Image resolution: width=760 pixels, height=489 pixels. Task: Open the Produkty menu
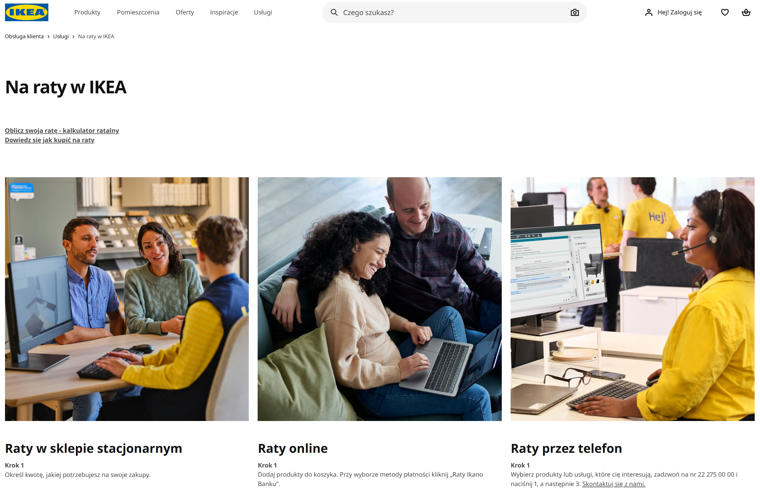[x=88, y=12]
